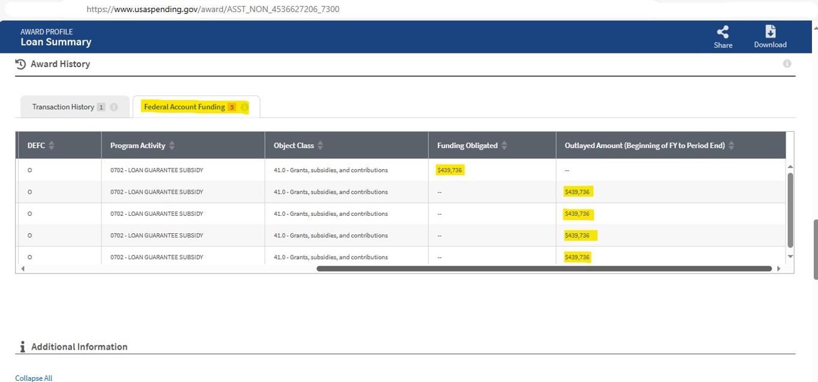The image size is (818, 382).
Task: Sort table by Funding Obligated
Action: point(504,146)
